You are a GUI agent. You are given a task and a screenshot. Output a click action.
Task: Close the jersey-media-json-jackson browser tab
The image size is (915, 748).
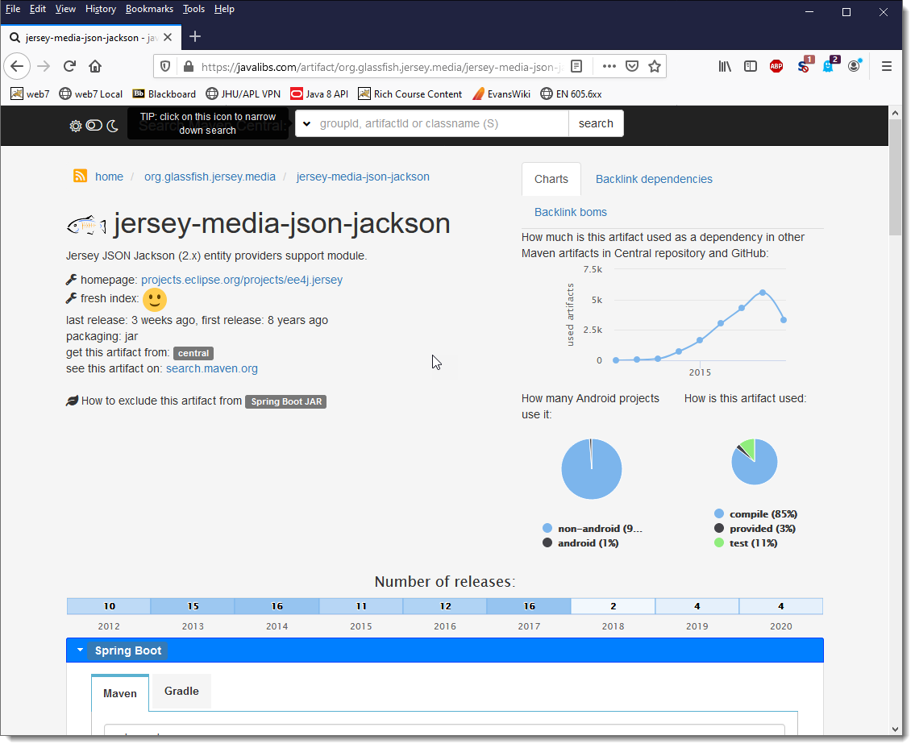(x=168, y=37)
